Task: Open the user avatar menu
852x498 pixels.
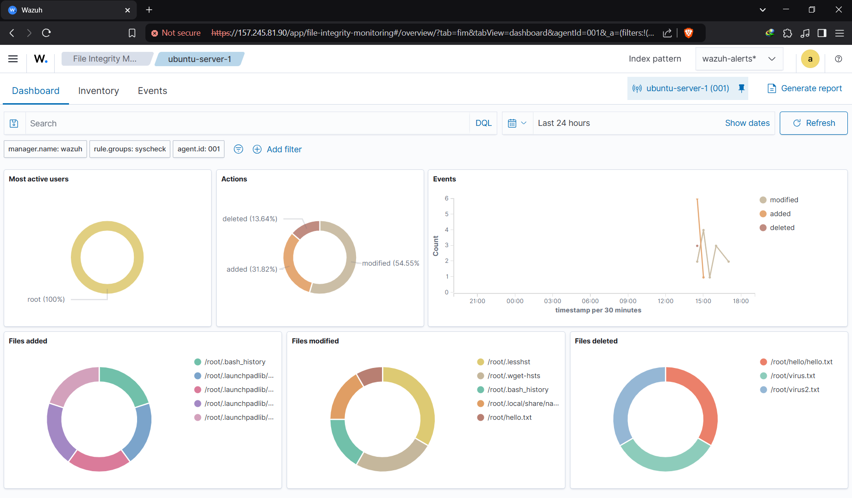Action: click(x=810, y=59)
